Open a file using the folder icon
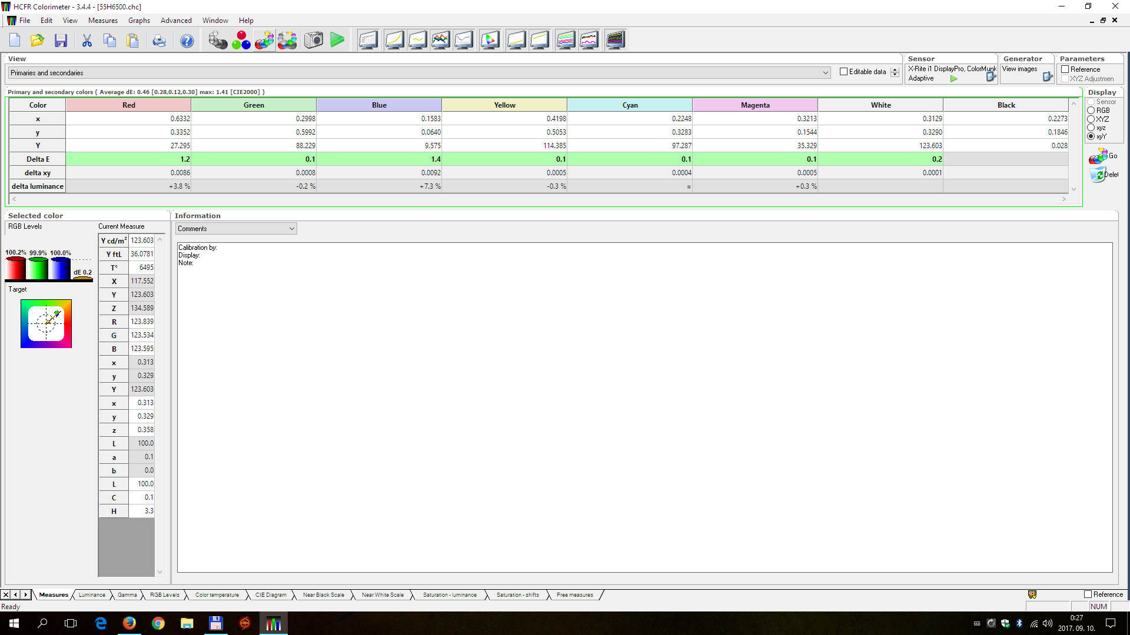The image size is (1130, 635). pos(37,40)
